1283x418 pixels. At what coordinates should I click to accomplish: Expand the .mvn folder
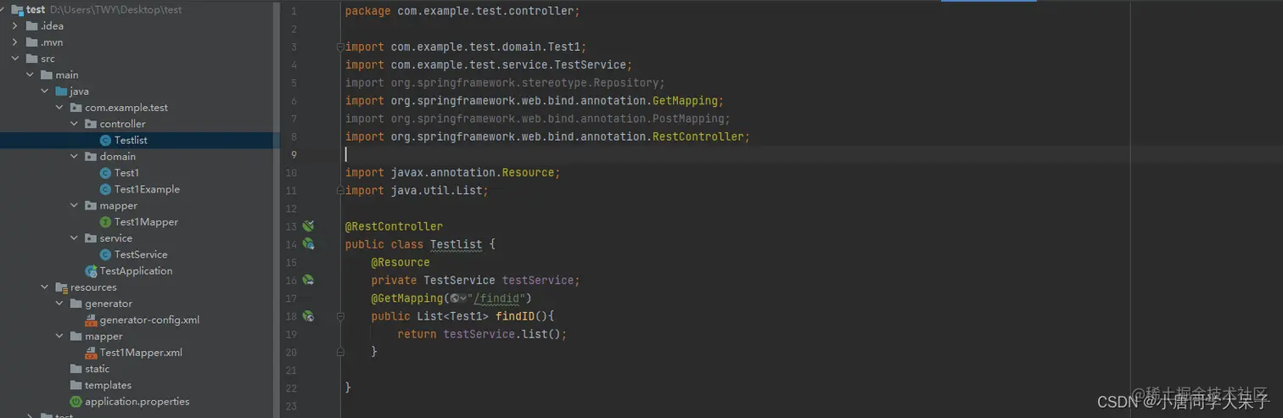pyautogui.click(x=15, y=42)
